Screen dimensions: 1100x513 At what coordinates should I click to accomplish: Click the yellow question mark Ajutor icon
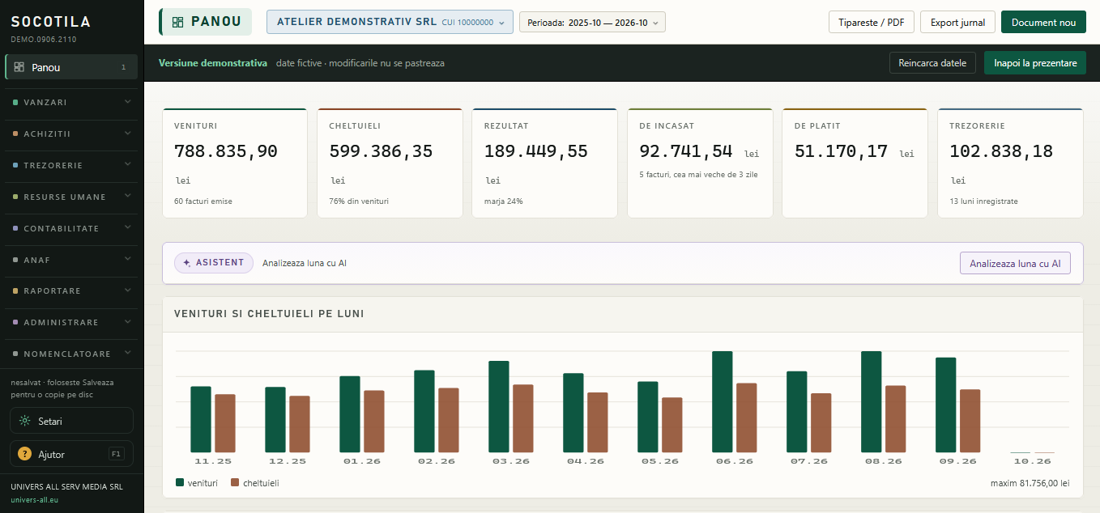pos(25,454)
